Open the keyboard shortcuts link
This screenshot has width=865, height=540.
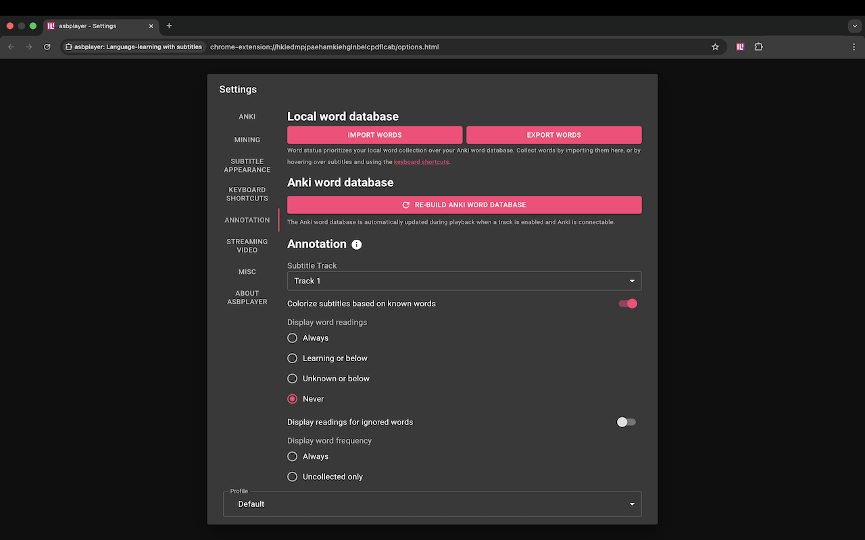click(421, 161)
